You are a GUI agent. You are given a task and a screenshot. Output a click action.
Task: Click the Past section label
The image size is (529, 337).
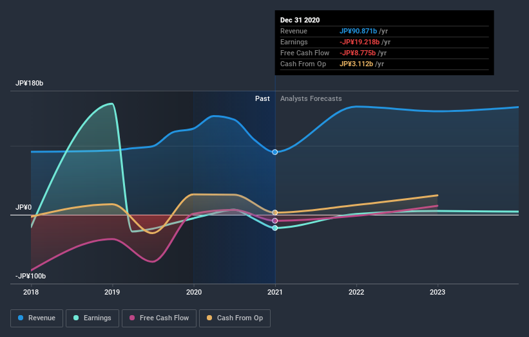pyautogui.click(x=262, y=98)
